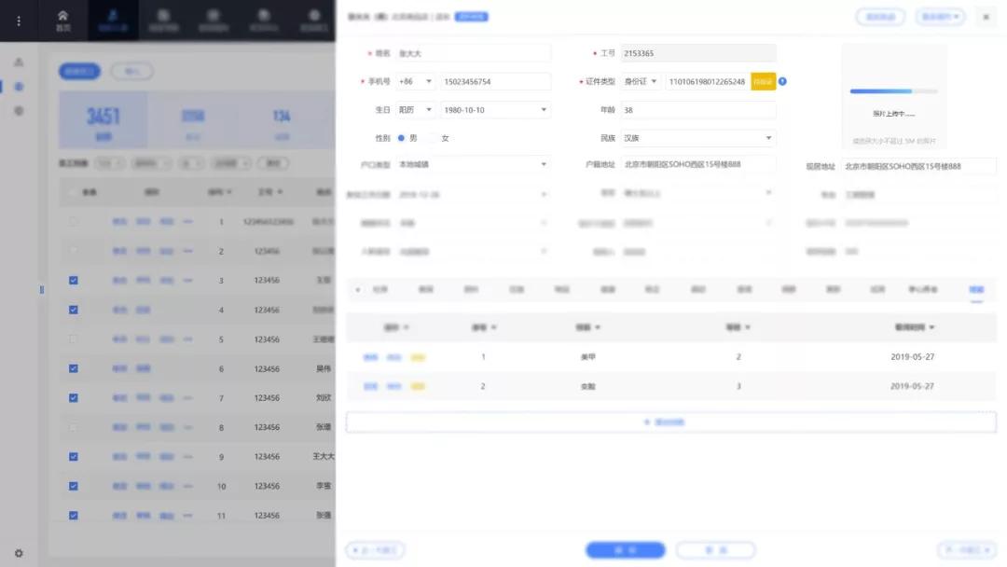
Task: Go to previous employee button at bottom-left
Action: (376, 550)
